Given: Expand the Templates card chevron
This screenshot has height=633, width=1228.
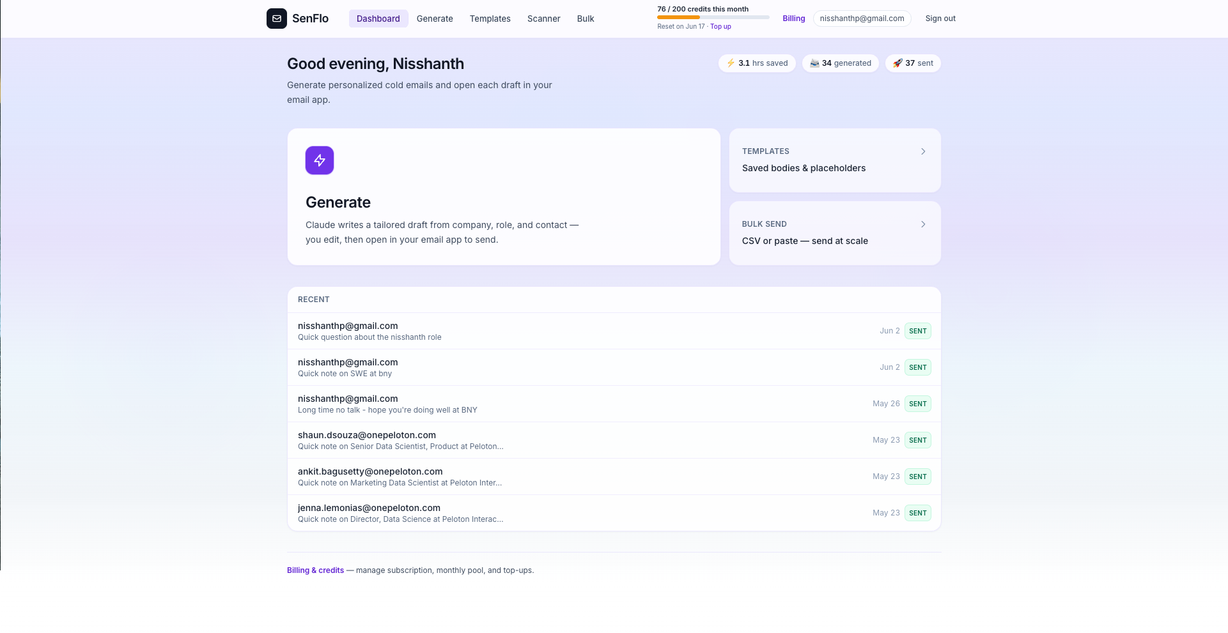Looking at the screenshot, I should click(923, 151).
